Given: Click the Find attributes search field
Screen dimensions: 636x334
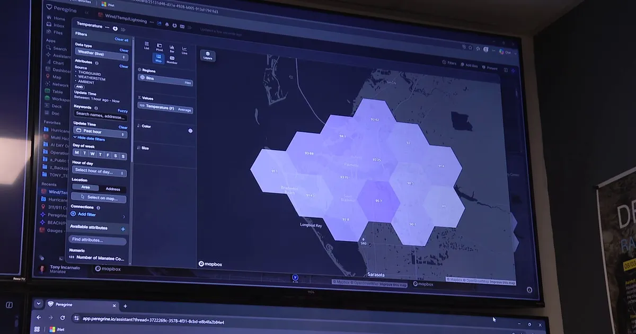Looking at the screenshot, I should [98, 240].
